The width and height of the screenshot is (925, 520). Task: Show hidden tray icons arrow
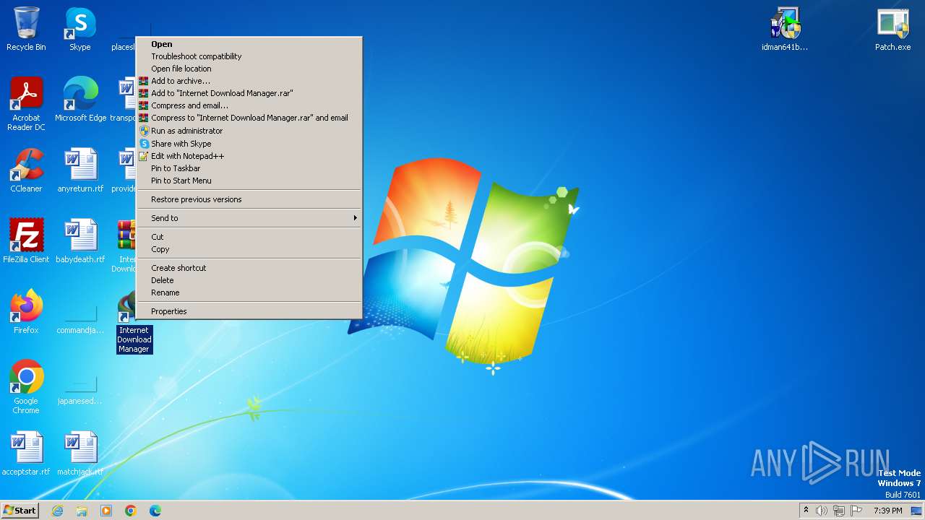(x=806, y=511)
